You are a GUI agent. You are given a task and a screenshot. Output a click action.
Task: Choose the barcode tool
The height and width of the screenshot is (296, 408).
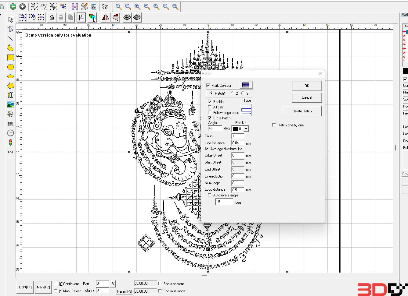[x=10, y=124]
